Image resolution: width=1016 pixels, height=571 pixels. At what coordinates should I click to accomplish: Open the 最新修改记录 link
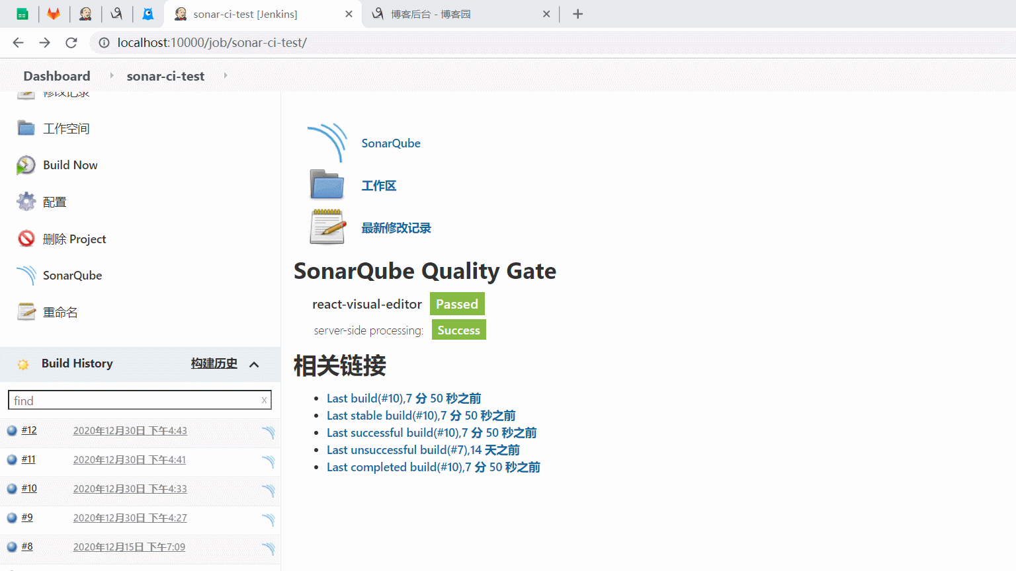396,228
